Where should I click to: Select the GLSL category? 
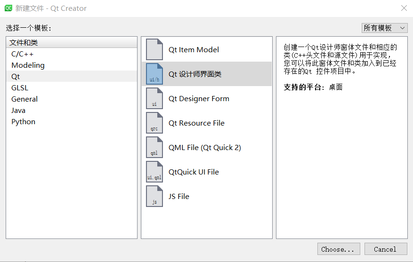click(x=72, y=88)
